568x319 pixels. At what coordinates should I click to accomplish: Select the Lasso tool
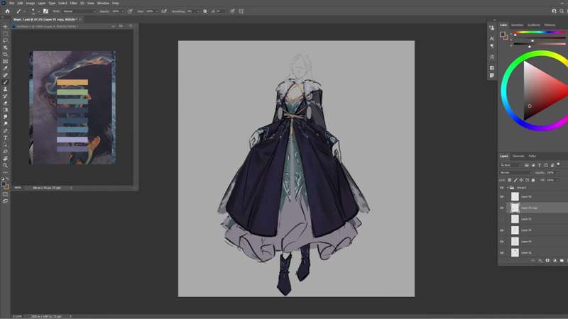click(x=5, y=40)
